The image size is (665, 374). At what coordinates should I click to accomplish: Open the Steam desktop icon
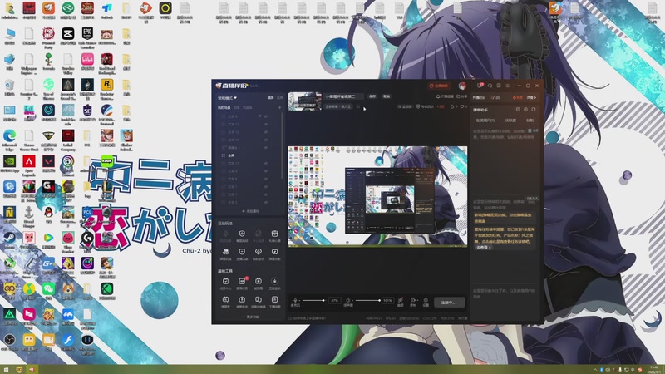click(9, 240)
